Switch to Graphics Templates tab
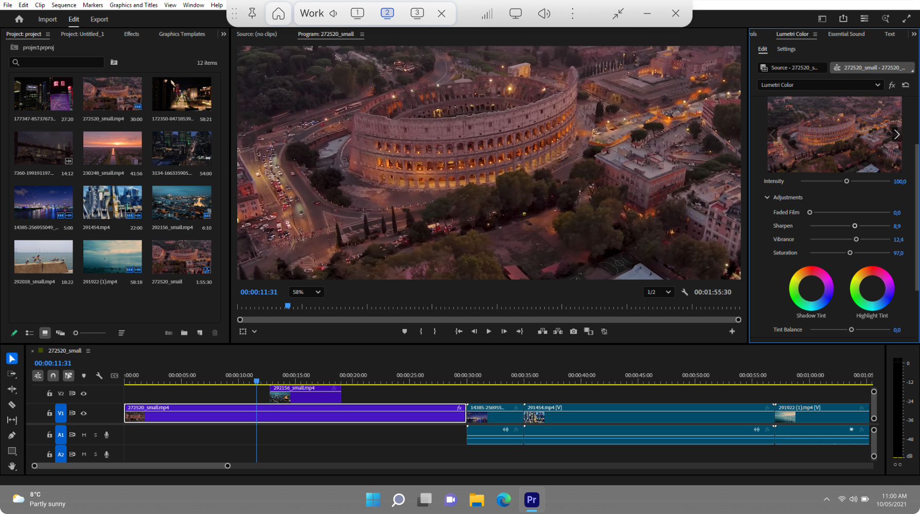The image size is (920, 514). click(182, 34)
